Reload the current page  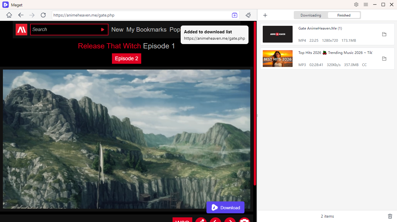43,15
